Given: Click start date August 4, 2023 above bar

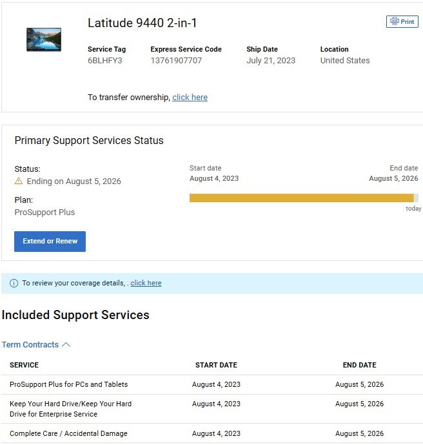Looking at the screenshot, I should click(x=214, y=178).
